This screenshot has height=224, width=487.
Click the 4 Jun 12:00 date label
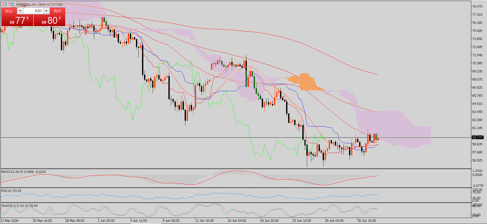(x=139, y=220)
